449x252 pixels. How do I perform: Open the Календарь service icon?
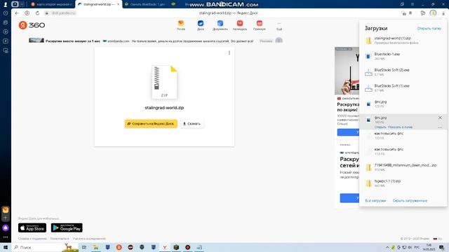[240, 25]
